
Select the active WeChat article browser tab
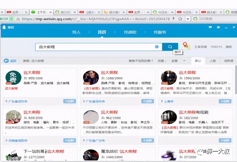[x=41, y=12]
